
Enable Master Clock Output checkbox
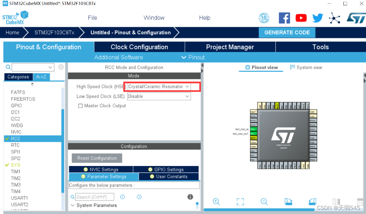80,106
